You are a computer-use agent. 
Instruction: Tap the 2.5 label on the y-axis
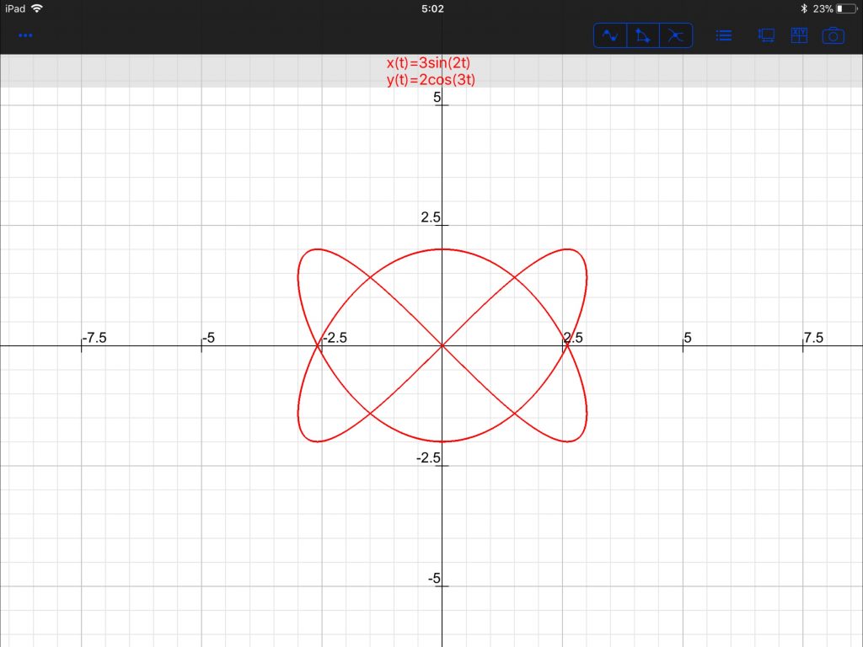tap(431, 217)
